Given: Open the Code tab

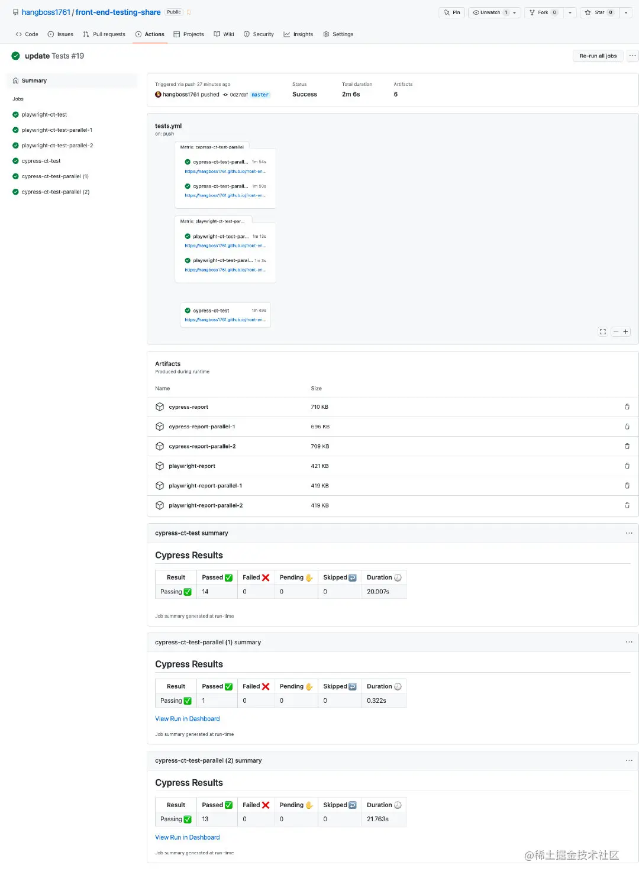Looking at the screenshot, I should [27, 34].
